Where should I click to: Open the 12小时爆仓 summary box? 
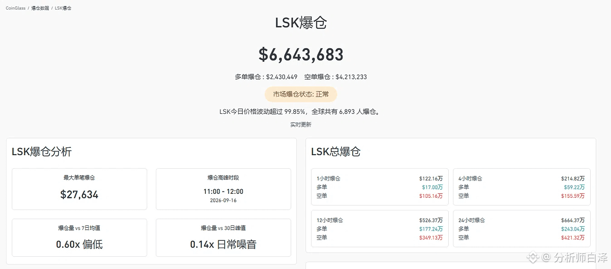tap(380, 229)
